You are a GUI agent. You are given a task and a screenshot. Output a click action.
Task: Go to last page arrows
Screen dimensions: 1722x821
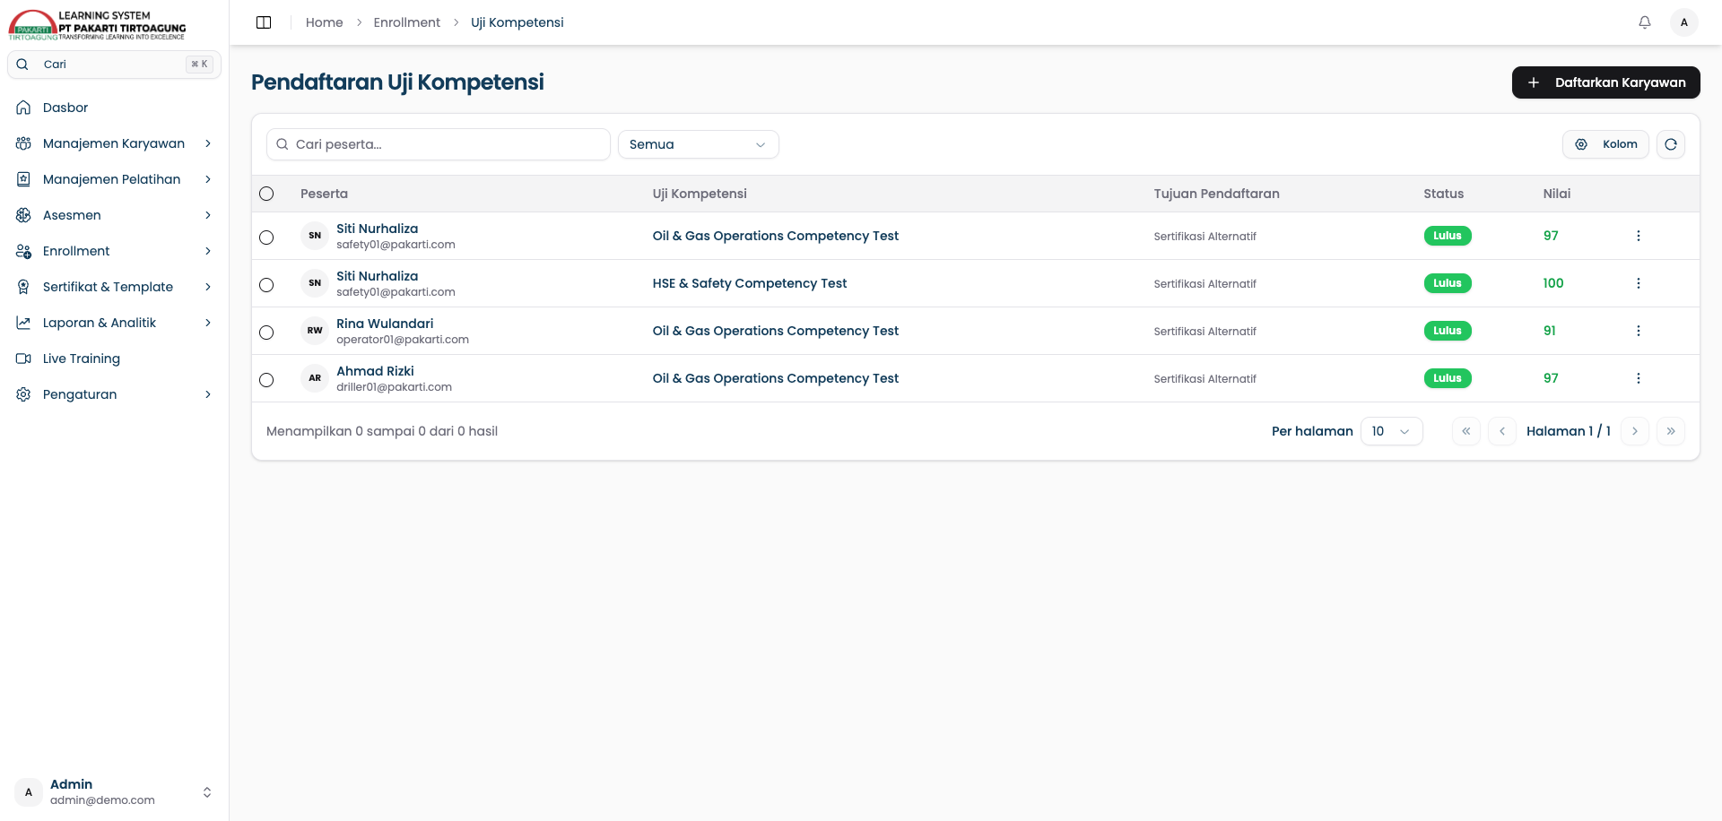tap(1671, 431)
